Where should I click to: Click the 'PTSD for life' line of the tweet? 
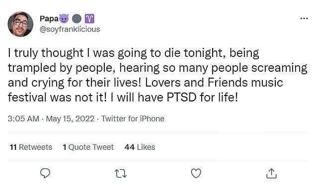tap(123, 97)
